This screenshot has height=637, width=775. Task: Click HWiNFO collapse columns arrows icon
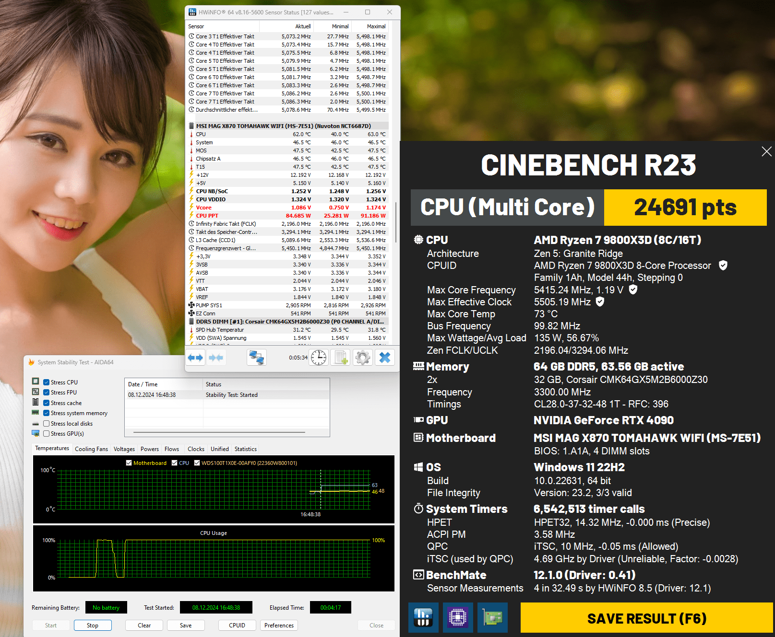[216, 358]
